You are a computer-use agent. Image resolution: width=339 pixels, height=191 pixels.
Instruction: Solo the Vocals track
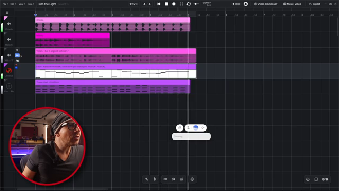pyautogui.click(x=17, y=50)
